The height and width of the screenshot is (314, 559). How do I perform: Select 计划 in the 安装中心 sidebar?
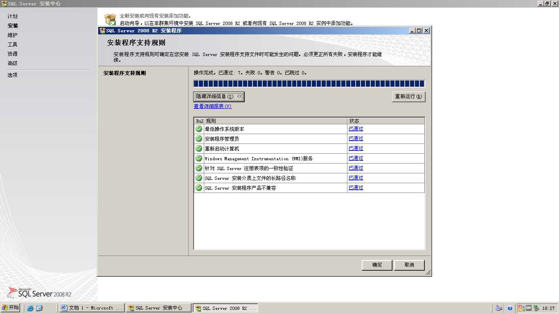13,16
